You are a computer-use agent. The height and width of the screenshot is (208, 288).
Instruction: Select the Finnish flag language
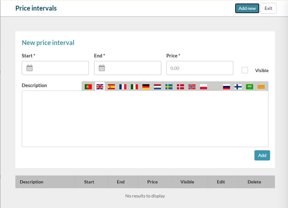(238, 87)
